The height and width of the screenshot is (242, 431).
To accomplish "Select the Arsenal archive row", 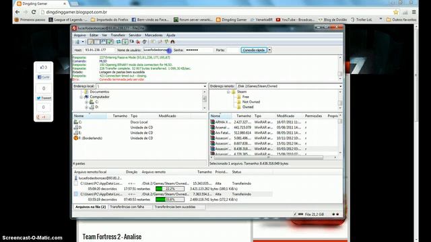I will coord(273,128).
